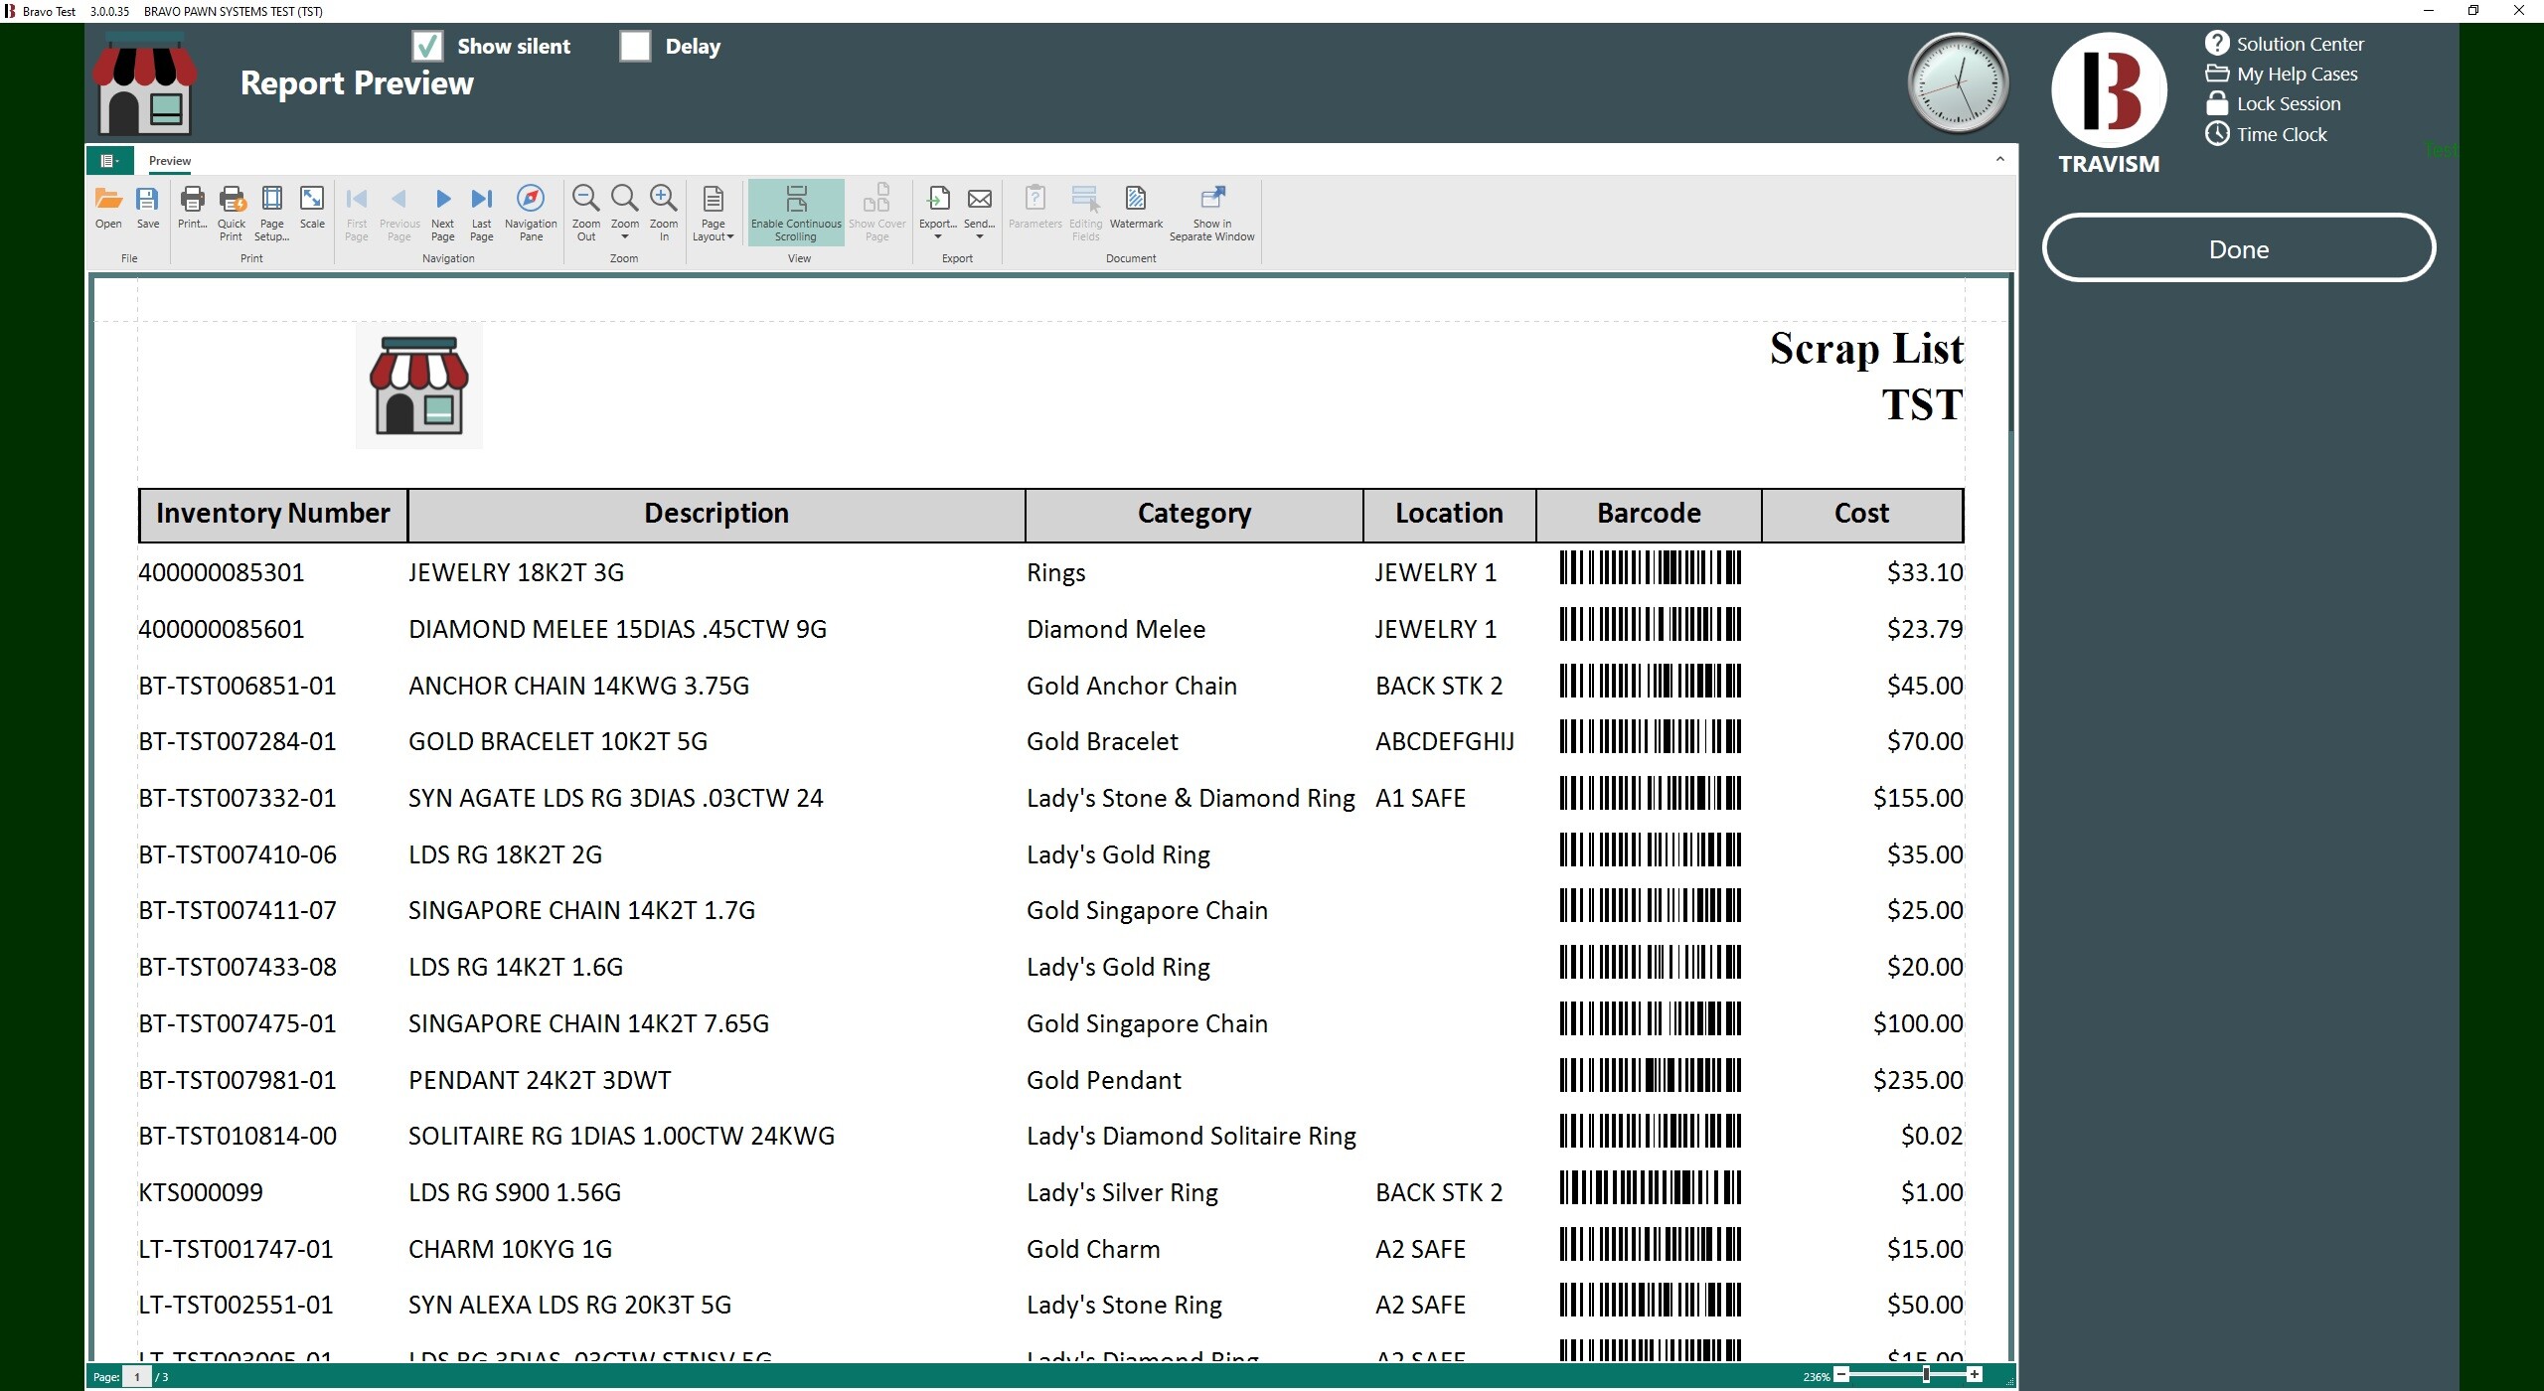Screen dimensions: 2544x1391
Task: Enable the Delay checkbox
Action: click(x=635, y=46)
